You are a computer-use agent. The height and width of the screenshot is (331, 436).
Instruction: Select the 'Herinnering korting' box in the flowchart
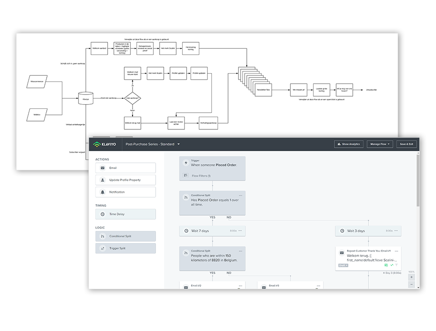[191, 48]
